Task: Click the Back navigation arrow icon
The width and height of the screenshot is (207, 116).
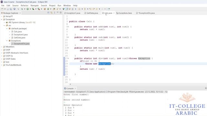Action: (97, 9)
